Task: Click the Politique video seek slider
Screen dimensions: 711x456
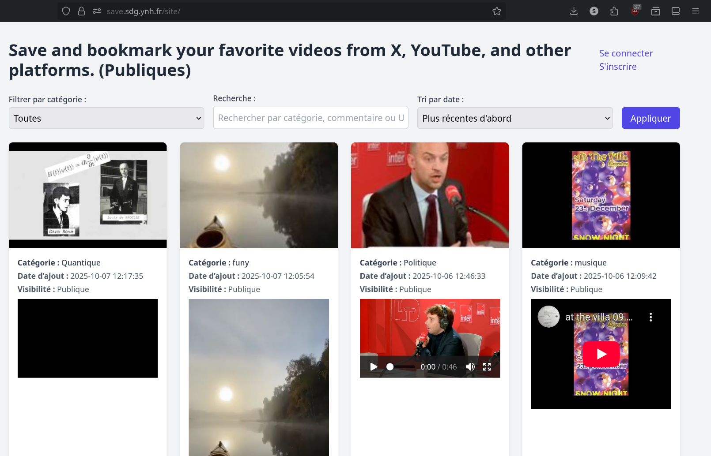Action: coord(401,367)
